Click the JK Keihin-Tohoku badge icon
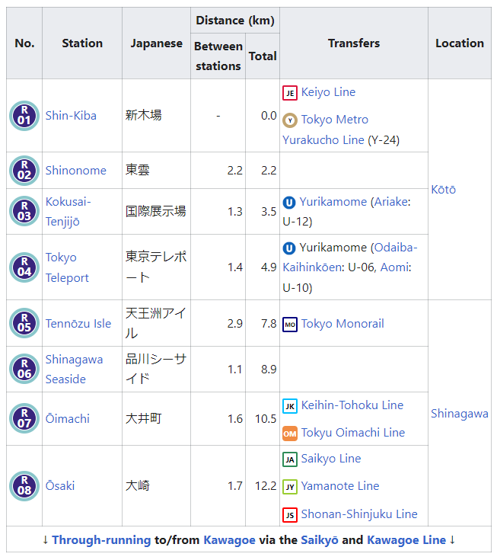 tap(290, 406)
